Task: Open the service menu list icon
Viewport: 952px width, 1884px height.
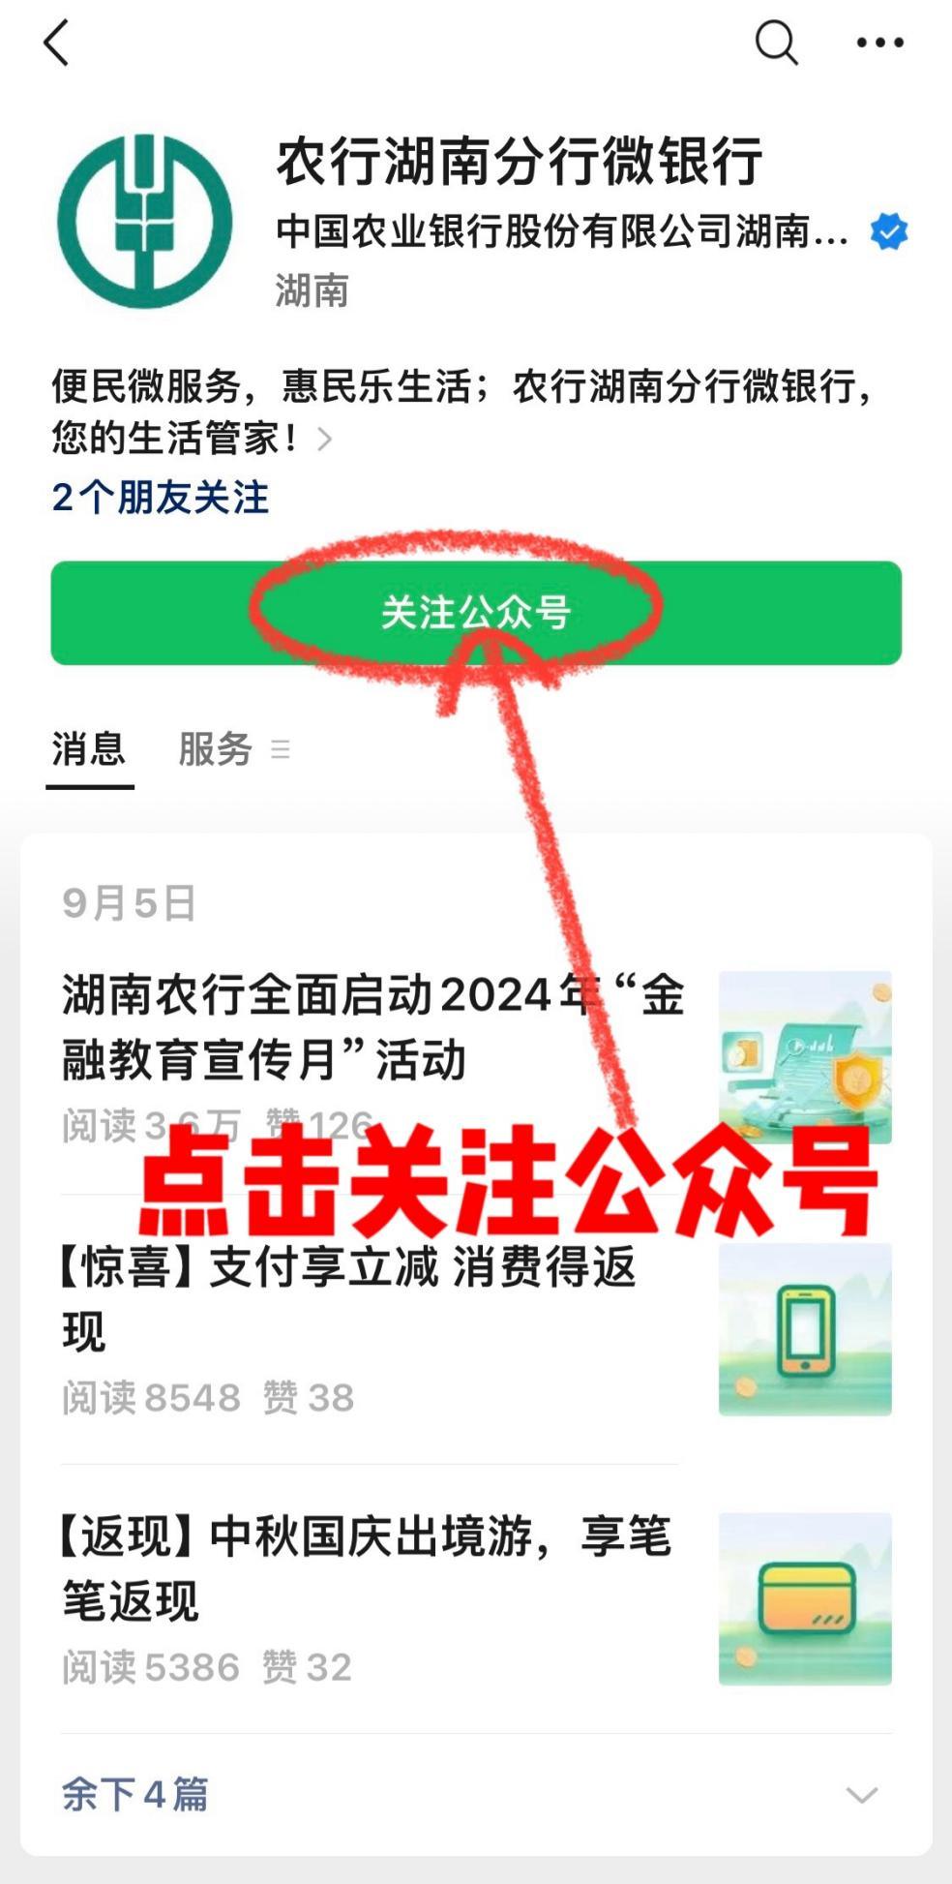Action: click(x=281, y=749)
